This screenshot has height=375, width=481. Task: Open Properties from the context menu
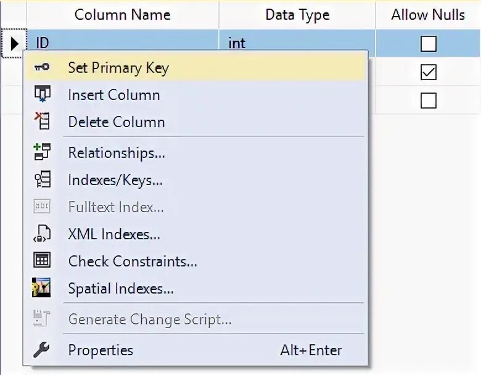pos(101,350)
